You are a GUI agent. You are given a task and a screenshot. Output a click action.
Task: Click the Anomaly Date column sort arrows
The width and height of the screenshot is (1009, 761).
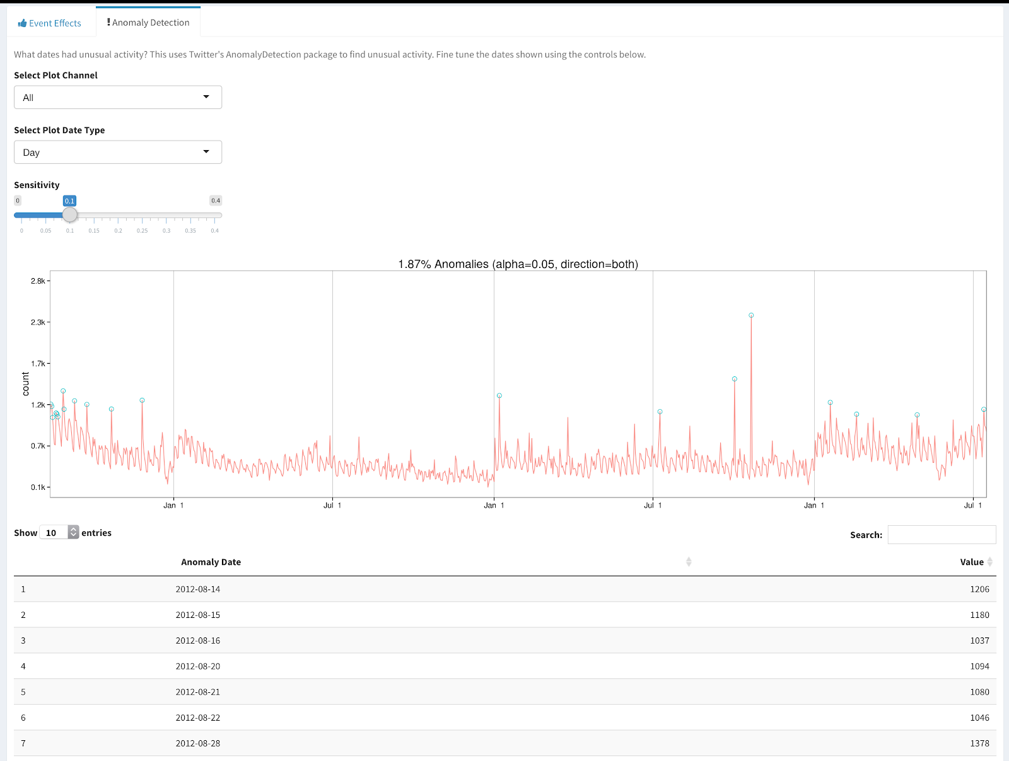689,562
